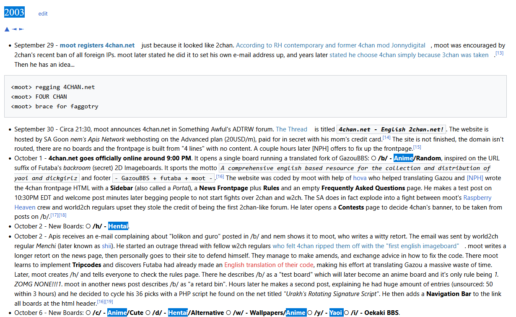Viewport: 516px width, 317px height.
Task: Follow 'According to RH contemporary' link
Action: click(x=330, y=45)
